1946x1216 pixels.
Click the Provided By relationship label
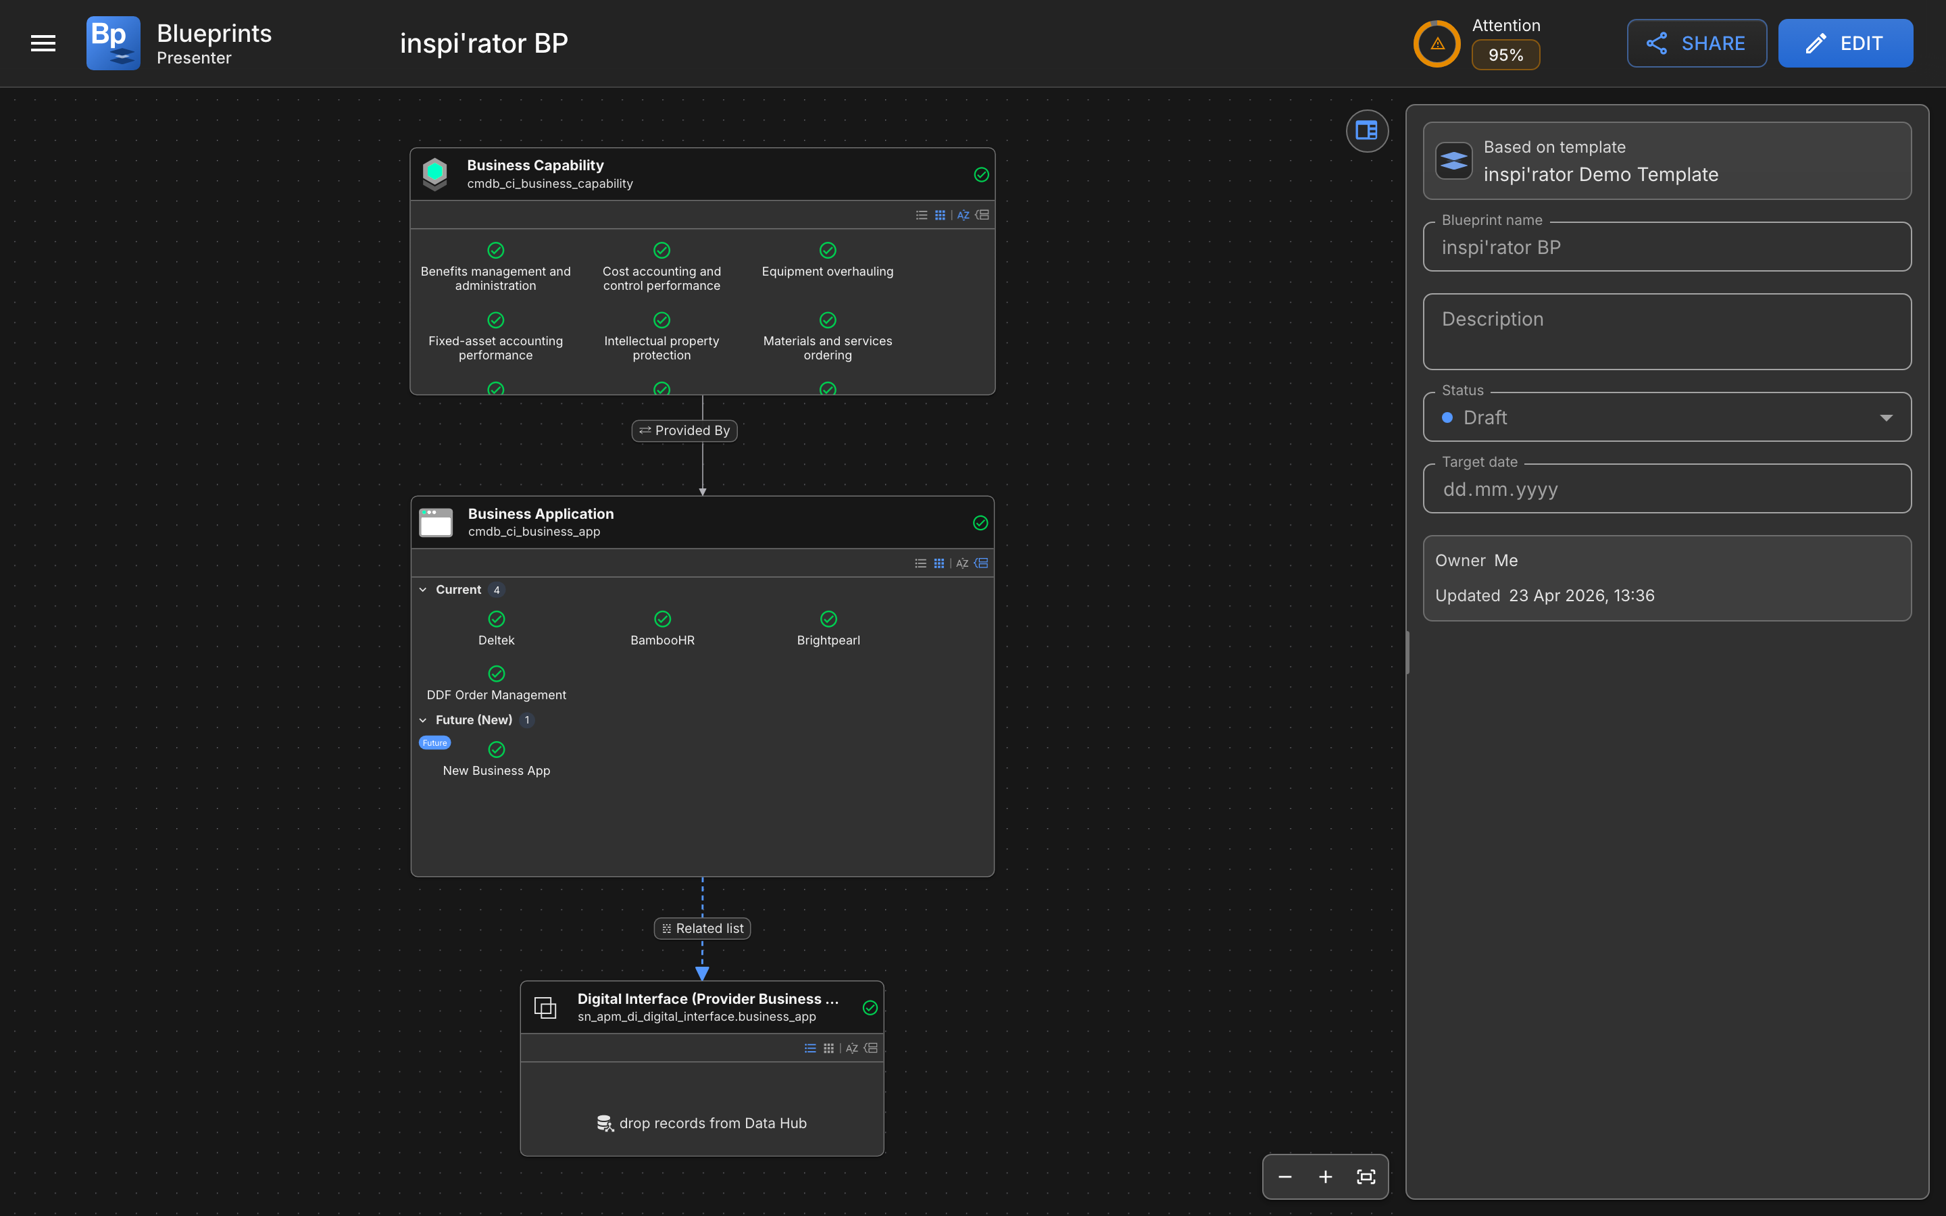click(x=684, y=430)
